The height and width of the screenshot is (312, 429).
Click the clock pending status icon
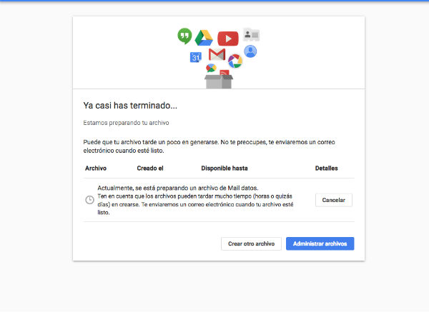(x=89, y=200)
